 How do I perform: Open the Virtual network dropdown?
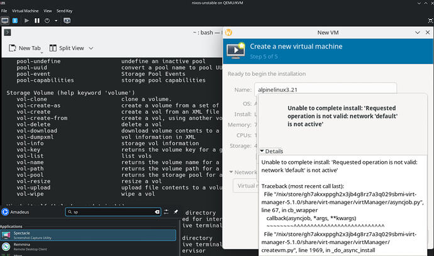point(246,186)
